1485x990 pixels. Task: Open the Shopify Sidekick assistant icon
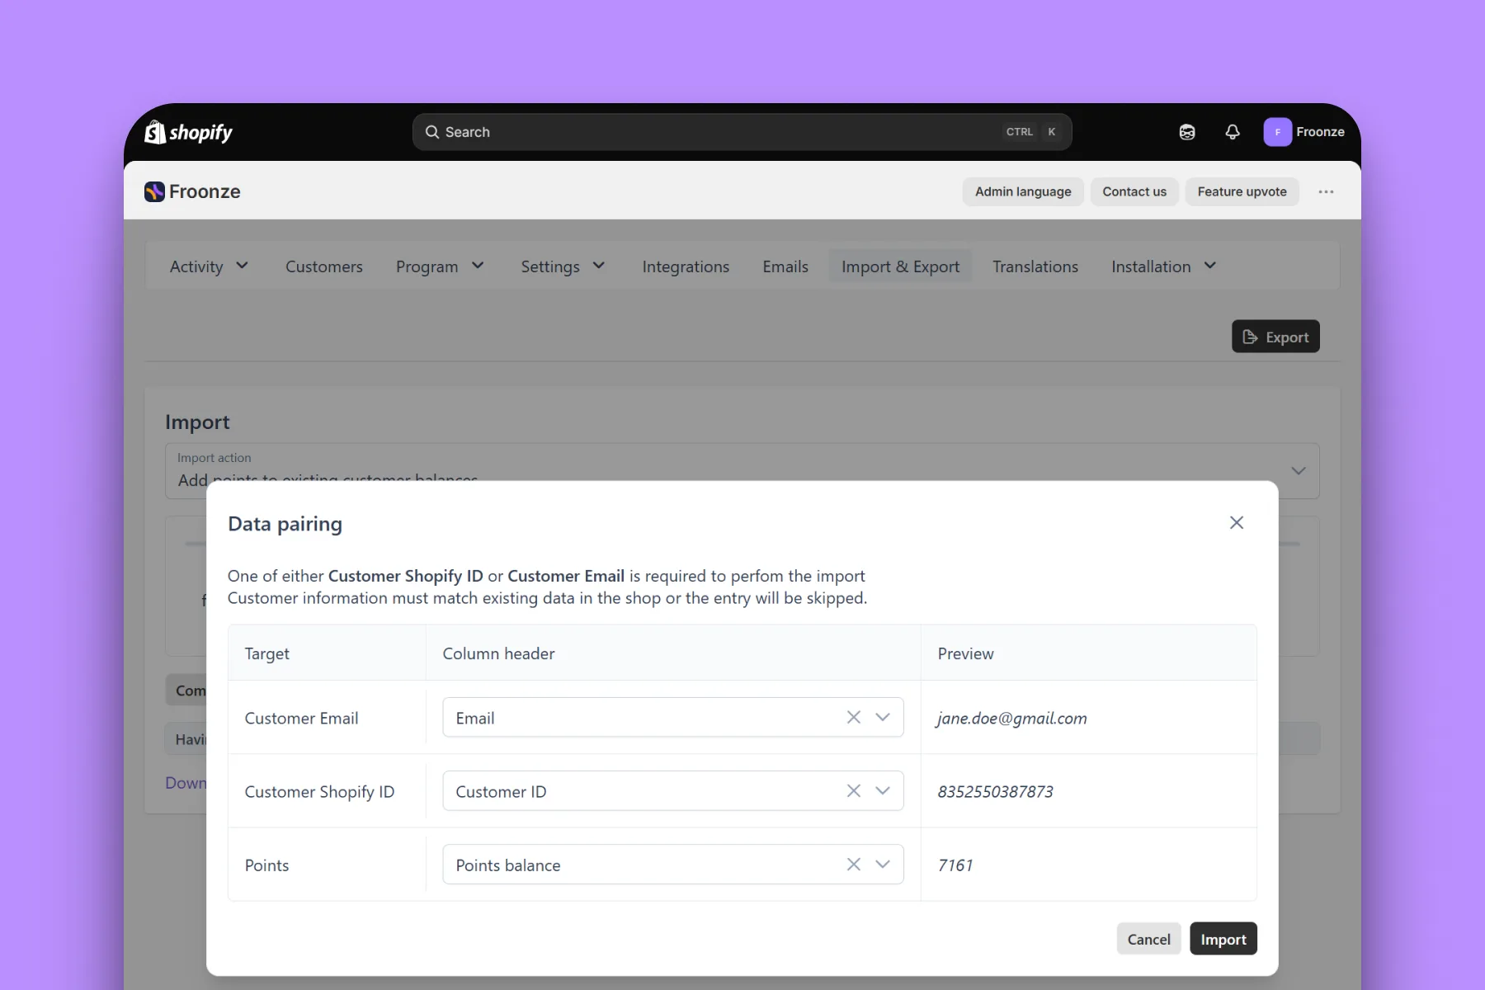click(1187, 132)
